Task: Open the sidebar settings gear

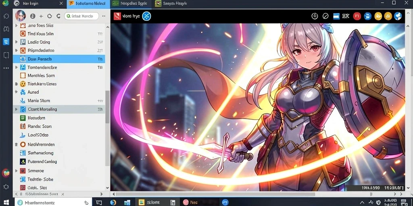Action: [x=6, y=187]
